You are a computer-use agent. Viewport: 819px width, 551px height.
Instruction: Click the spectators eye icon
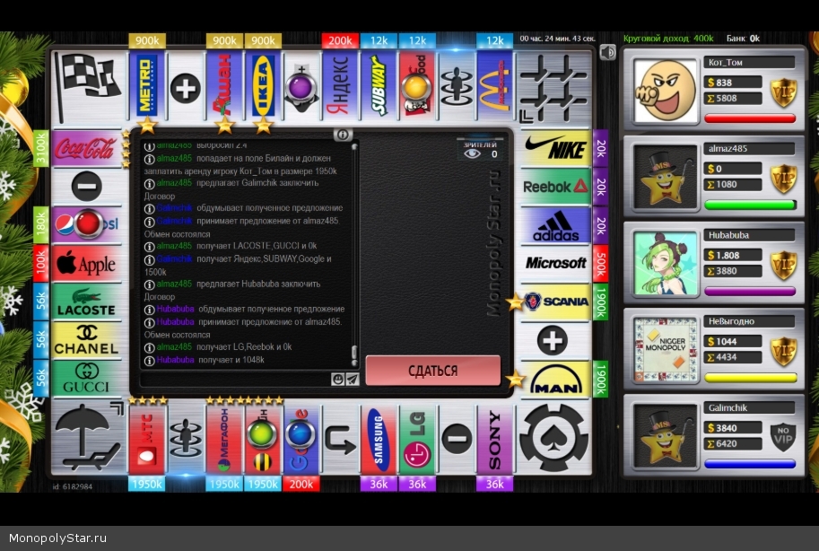pos(472,153)
